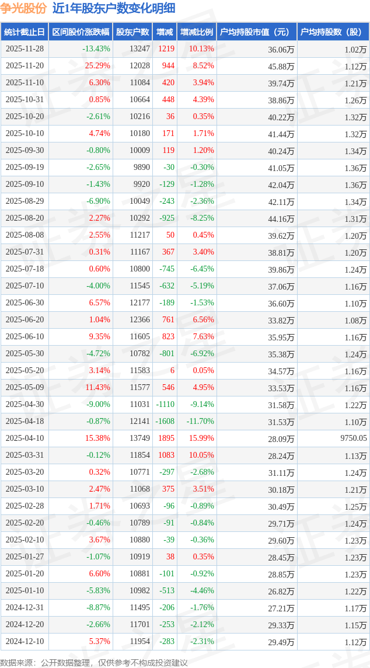Click the 股东户数 column header
Image resolution: width=370 pixels, height=668 pixels.
132,32
